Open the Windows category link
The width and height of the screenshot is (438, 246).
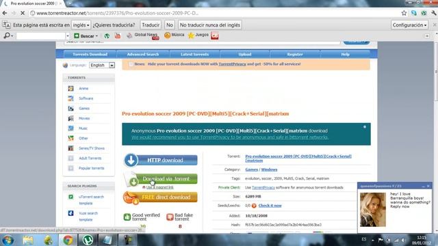(x=269, y=169)
